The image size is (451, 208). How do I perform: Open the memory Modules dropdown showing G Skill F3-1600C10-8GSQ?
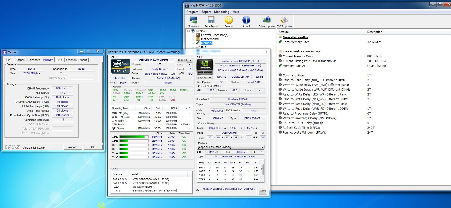[231, 147]
